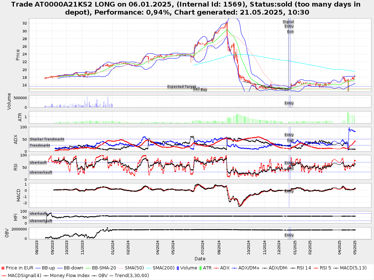Screen dimensions: 374x280
Task: Select the RSI 5 legend entry
Action: (x=324, y=268)
